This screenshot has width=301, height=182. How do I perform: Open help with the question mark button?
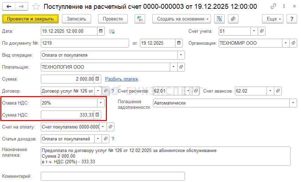292,19
